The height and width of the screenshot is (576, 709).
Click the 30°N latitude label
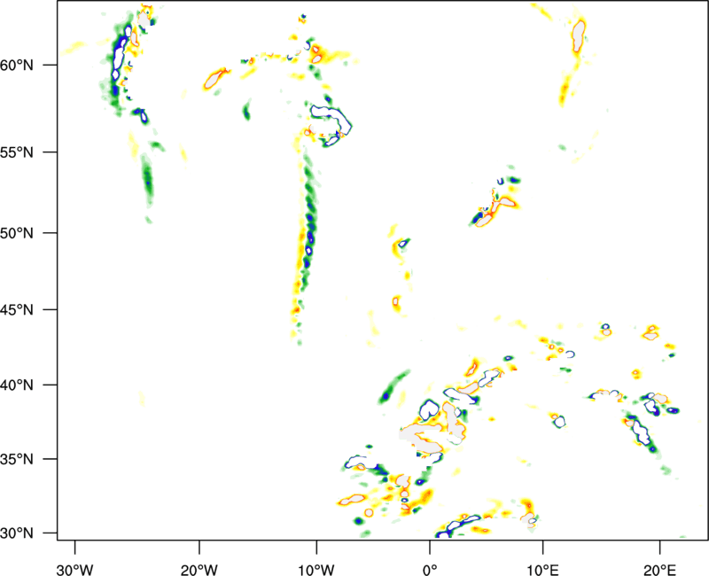[17, 533]
